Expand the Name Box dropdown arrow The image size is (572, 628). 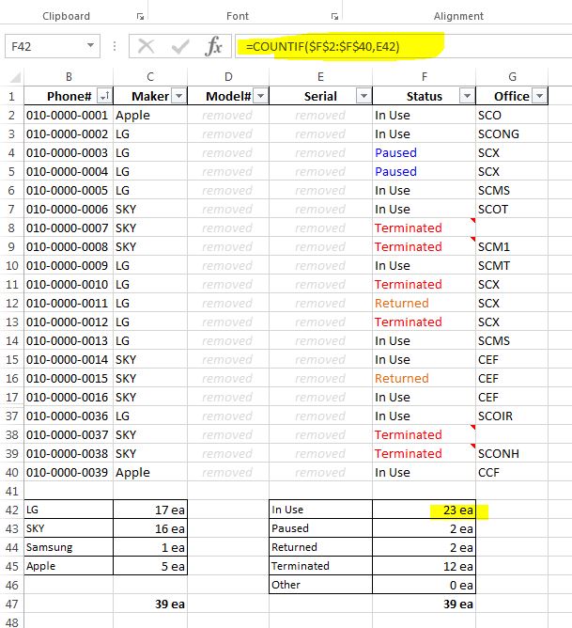(x=91, y=46)
